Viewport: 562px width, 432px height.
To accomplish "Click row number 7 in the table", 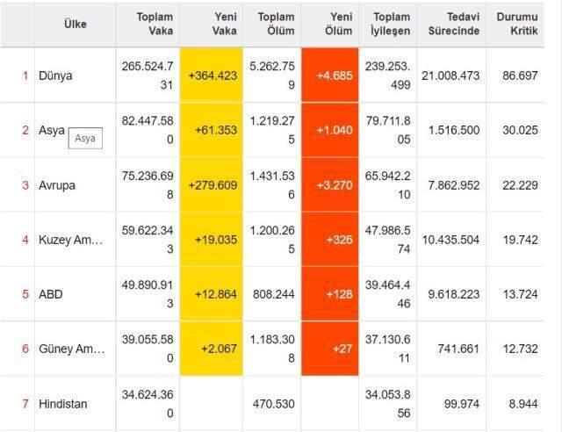I will click(25, 404).
